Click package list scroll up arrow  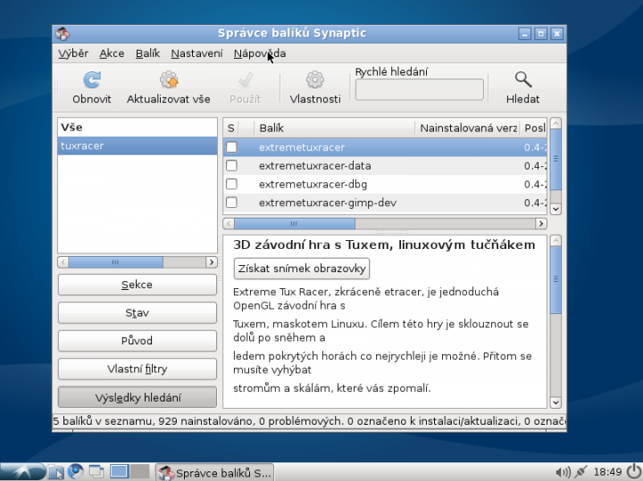click(x=555, y=123)
